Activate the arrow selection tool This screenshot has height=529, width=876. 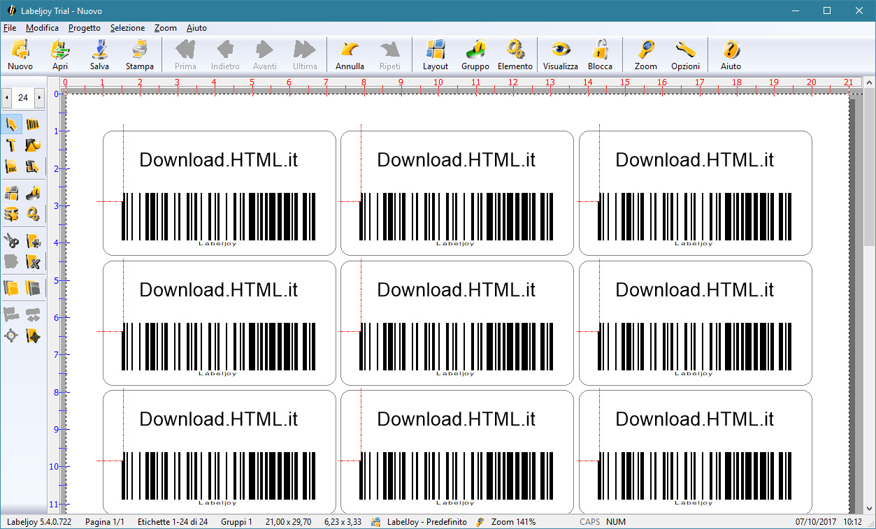coord(11,125)
